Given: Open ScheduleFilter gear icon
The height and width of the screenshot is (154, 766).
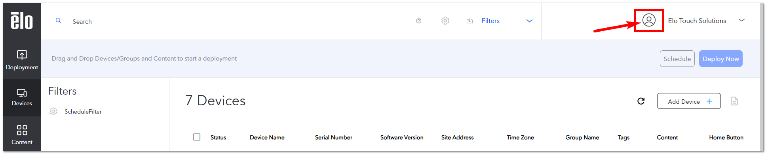Looking at the screenshot, I should point(53,112).
